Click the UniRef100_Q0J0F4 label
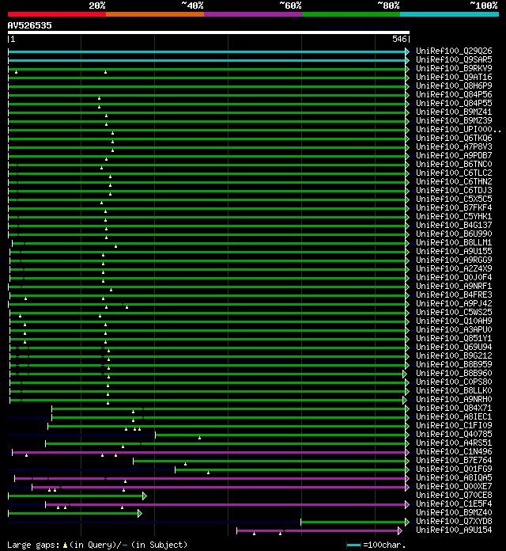Image resolution: width=506 pixels, height=551 pixels. (x=454, y=277)
